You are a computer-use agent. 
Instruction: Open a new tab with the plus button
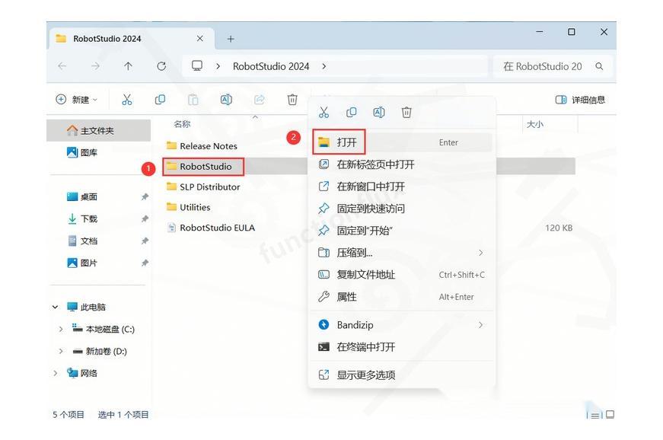click(x=231, y=39)
